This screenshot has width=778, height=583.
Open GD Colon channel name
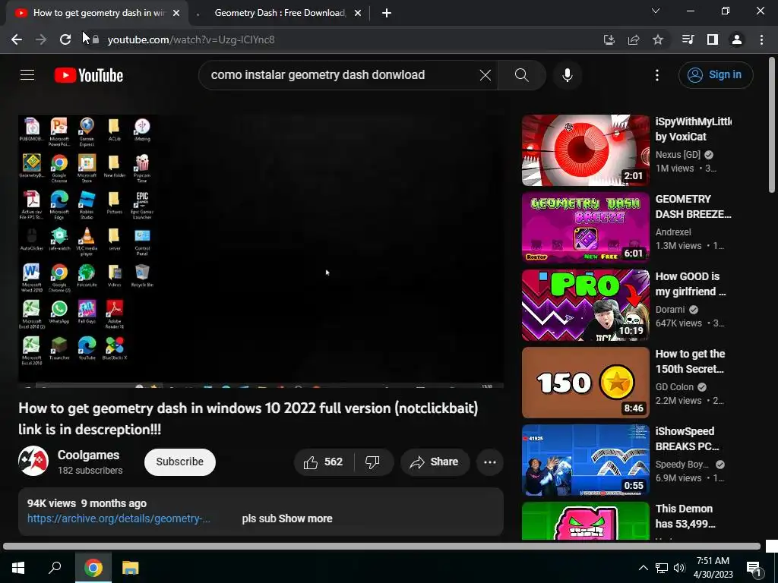pyautogui.click(x=675, y=386)
